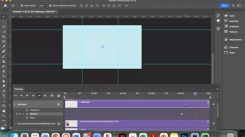Select the Crop tool
This screenshot has width=245, height=137.
3,37
